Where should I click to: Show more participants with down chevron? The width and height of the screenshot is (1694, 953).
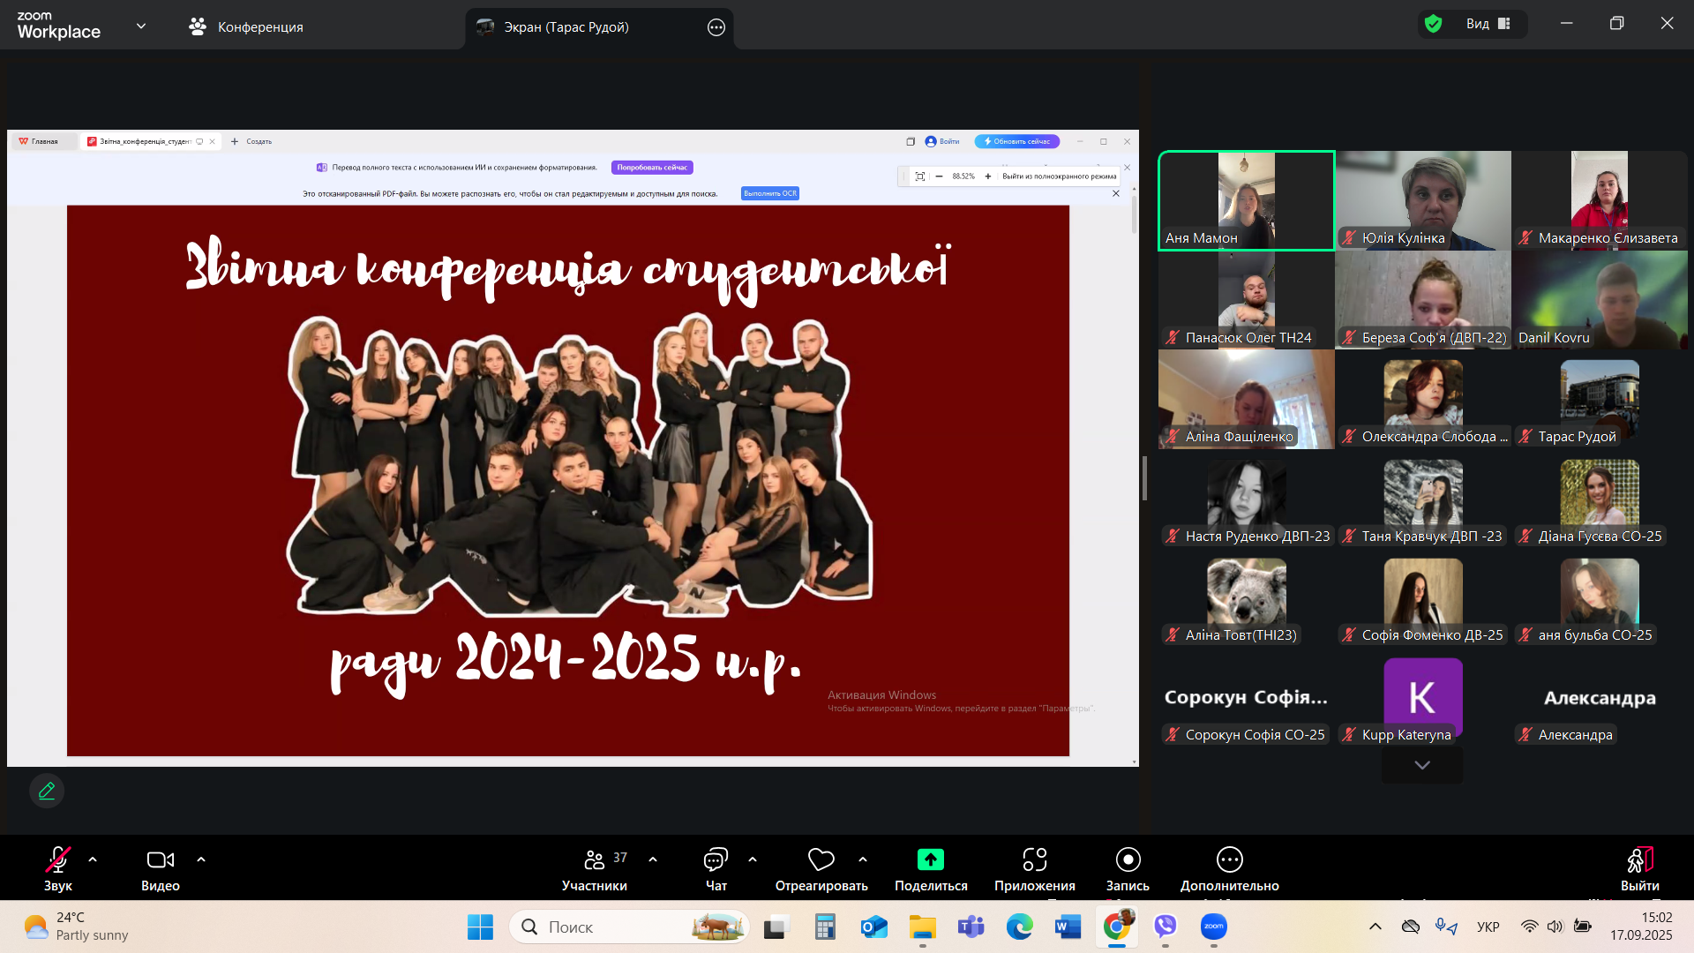click(x=1421, y=765)
